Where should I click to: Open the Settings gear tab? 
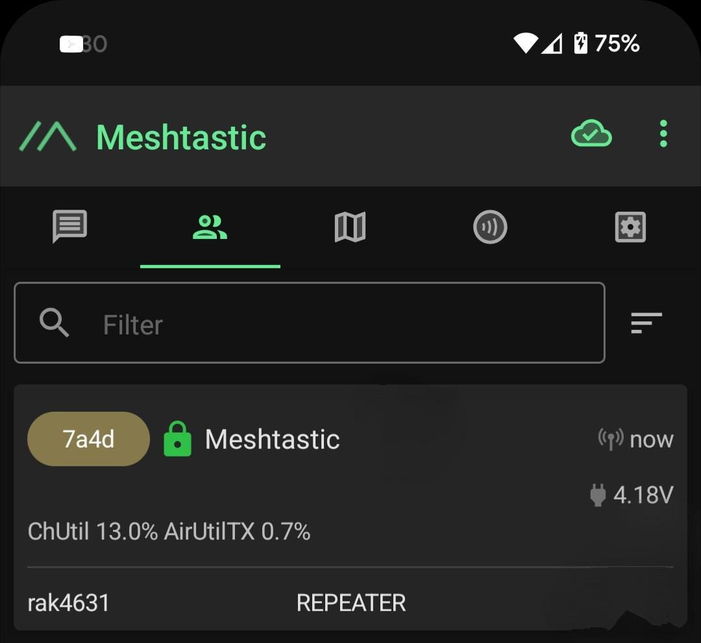click(630, 227)
